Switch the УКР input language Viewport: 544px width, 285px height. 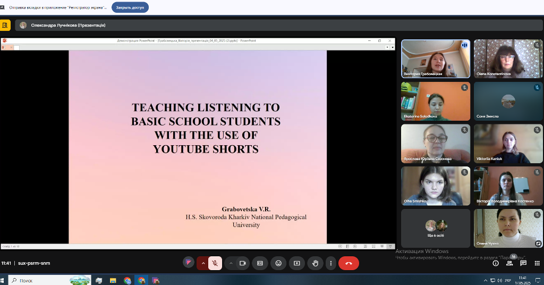tap(507, 281)
